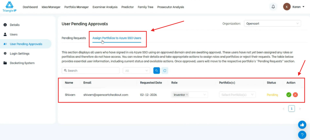Go to Login Settings in sidebar

[20, 53]
